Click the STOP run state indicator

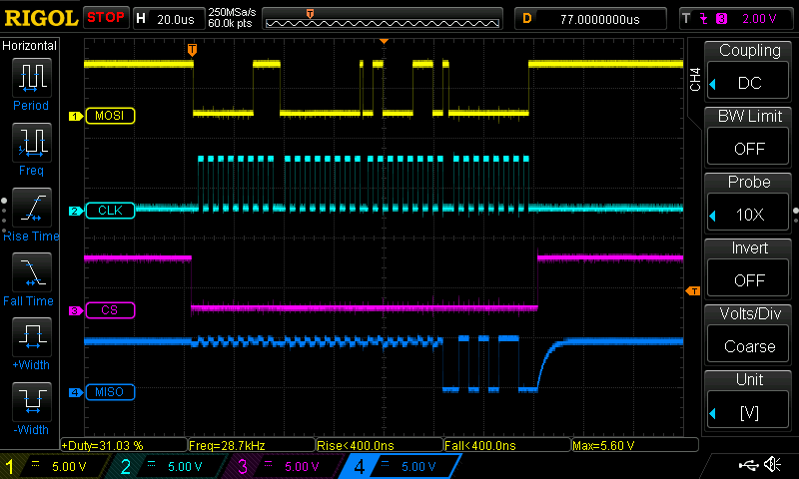coord(106,18)
